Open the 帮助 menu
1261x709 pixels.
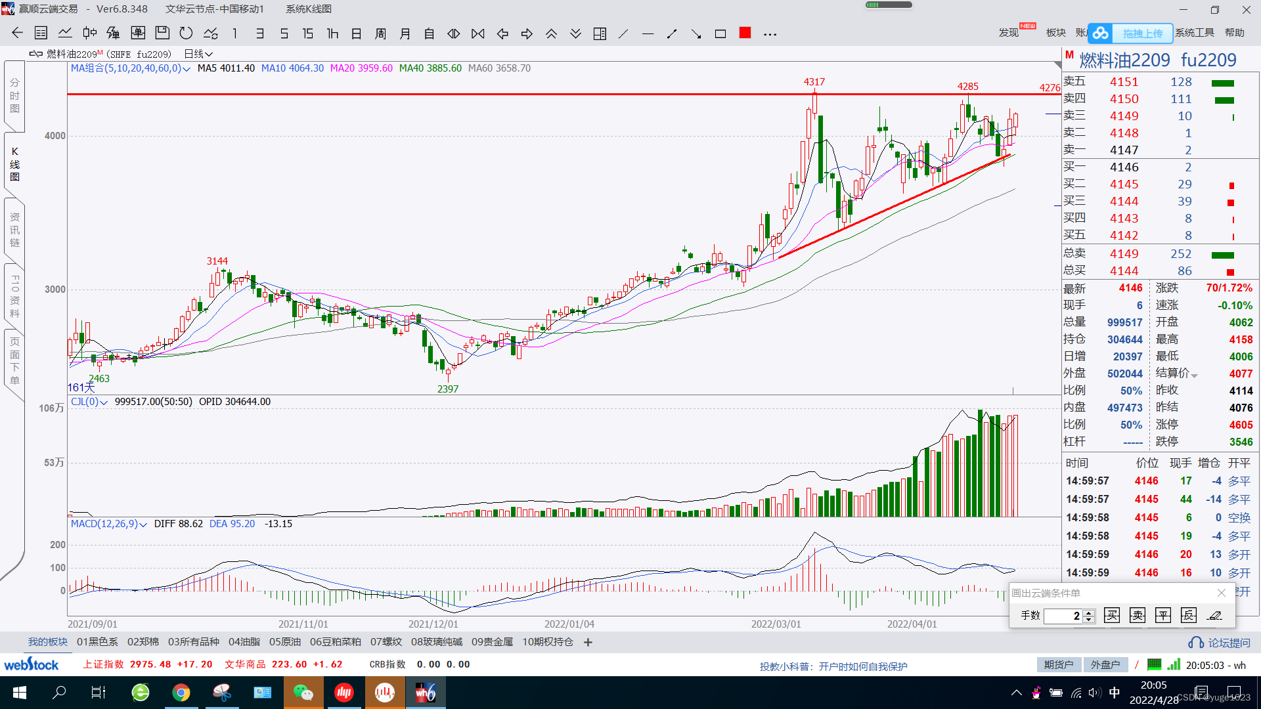tap(1235, 32)
